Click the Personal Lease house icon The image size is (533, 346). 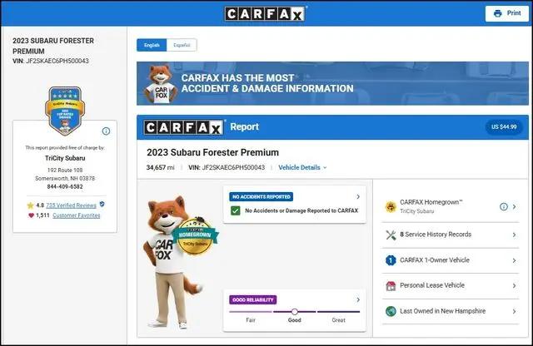[391, 286]
